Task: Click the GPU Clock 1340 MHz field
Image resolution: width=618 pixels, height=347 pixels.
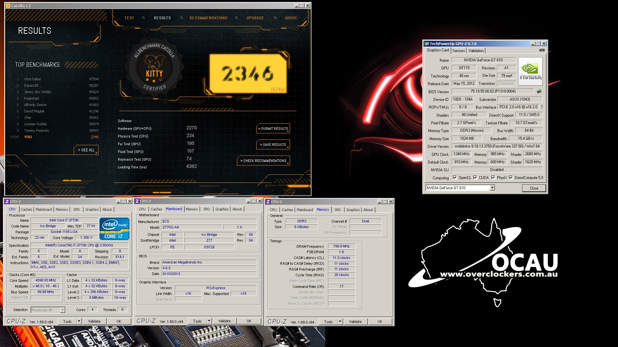Action: click(x=461, y=154)
